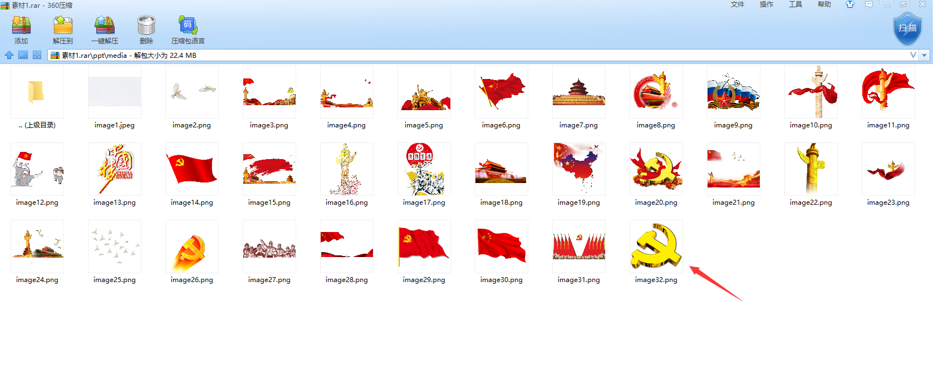Click the 一键解压 one-click extract icon
Image resolution: width=933 pixels, height=370 pixels.
105,26
